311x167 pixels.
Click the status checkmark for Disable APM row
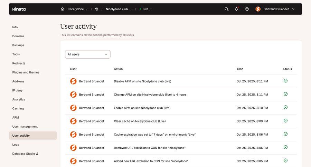[285, 81]
